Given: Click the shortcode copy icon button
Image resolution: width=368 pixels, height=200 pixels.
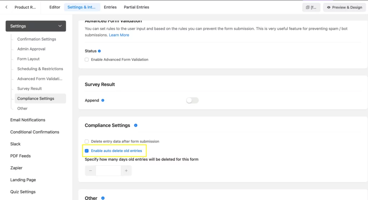Looking at the screenshot, I should tap(311, 7).
